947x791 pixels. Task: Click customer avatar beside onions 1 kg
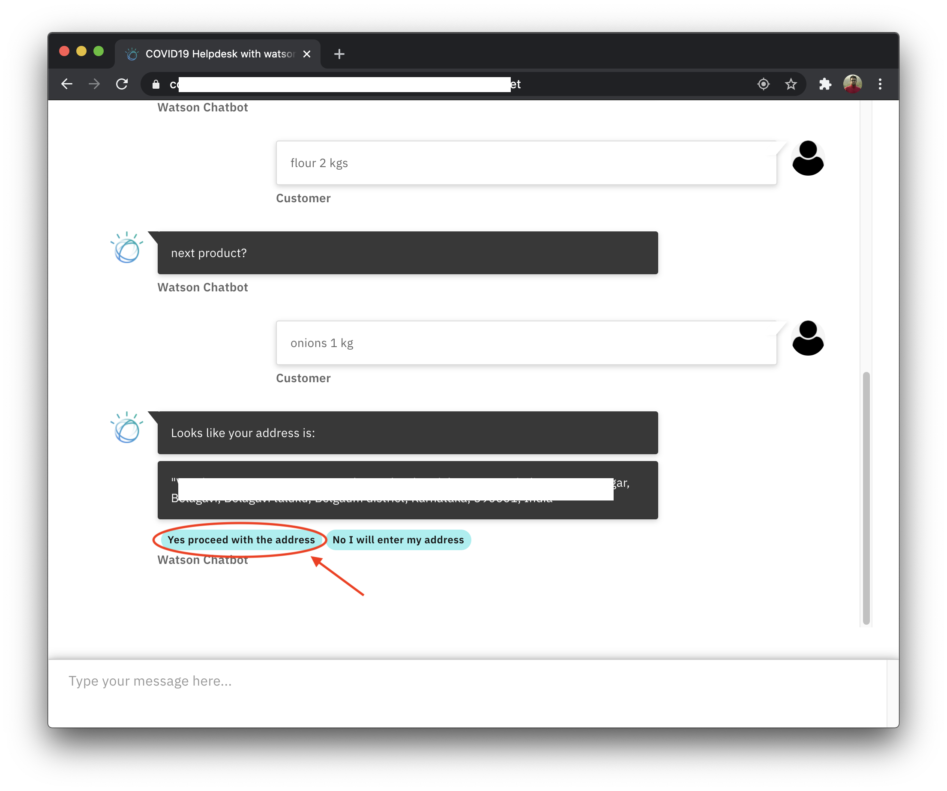coord(808,338)
